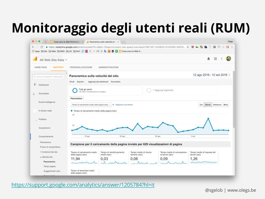Click the red shield extension icon
265x199 pixels.
point(192,47)
